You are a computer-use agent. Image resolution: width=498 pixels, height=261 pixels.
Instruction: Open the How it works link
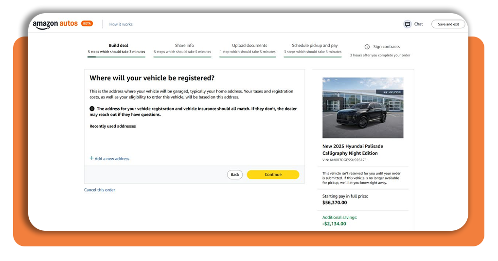[x=121, y=24]
